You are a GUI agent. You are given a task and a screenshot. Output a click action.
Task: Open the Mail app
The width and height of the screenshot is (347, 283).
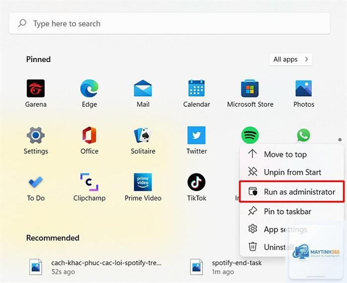(x=143, y=93)
